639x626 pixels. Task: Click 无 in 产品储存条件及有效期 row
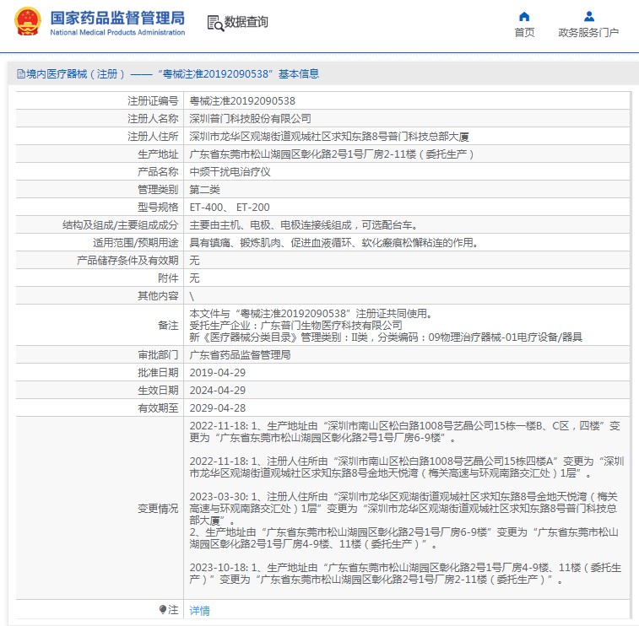[x=194, y=260]
